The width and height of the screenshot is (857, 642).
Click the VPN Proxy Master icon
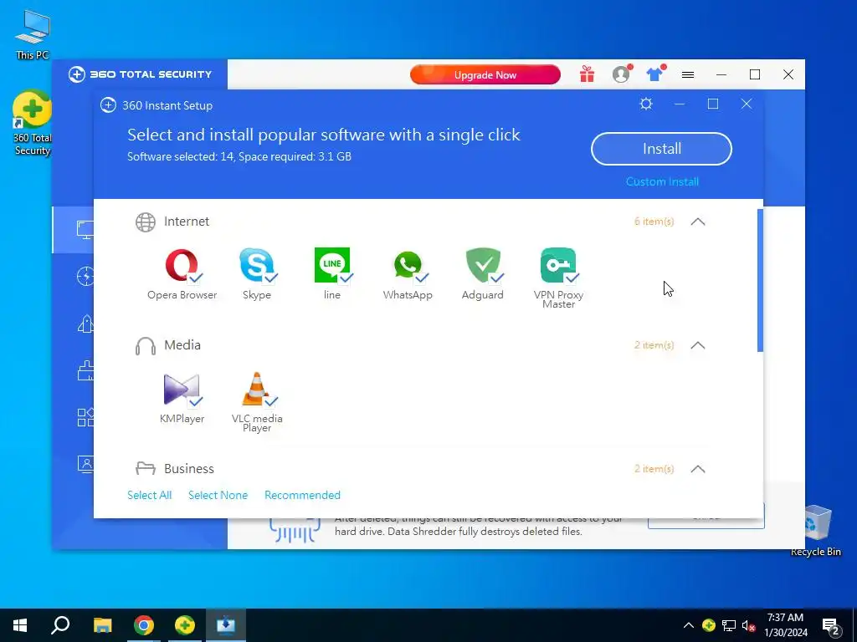[558, 265]
